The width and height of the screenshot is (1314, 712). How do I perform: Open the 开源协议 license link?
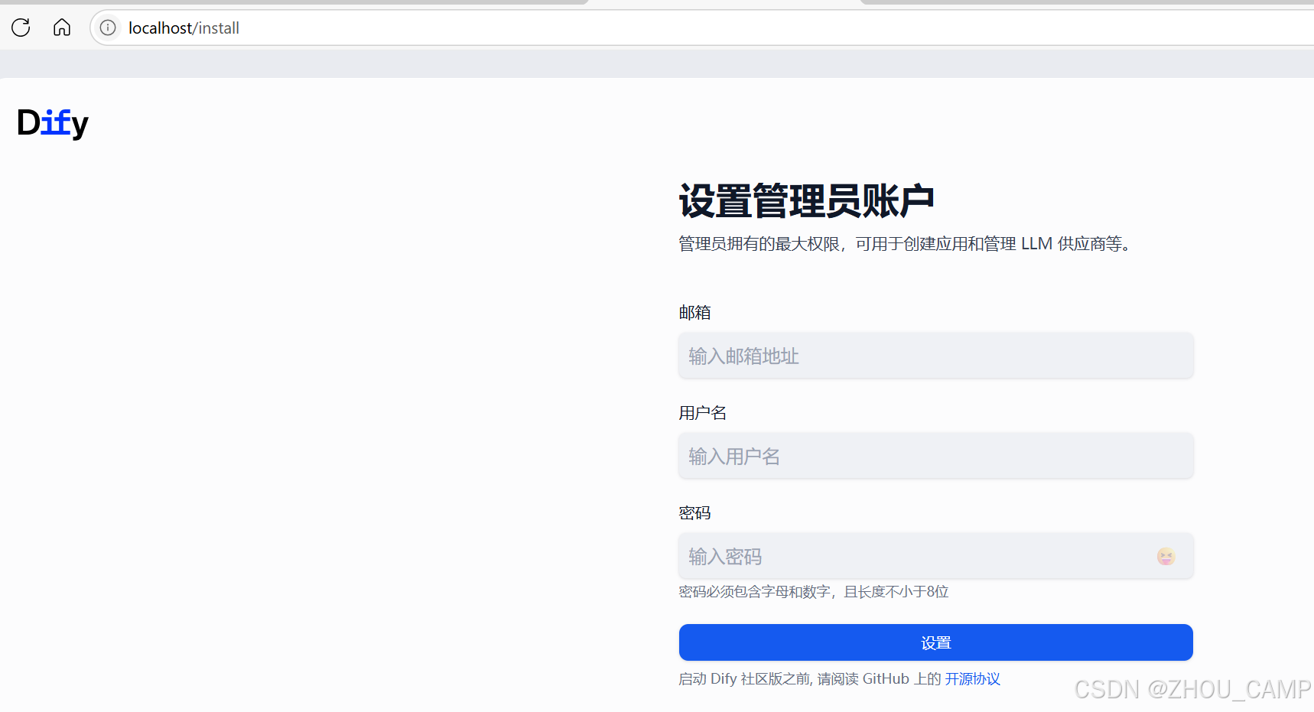coord(972,679)
